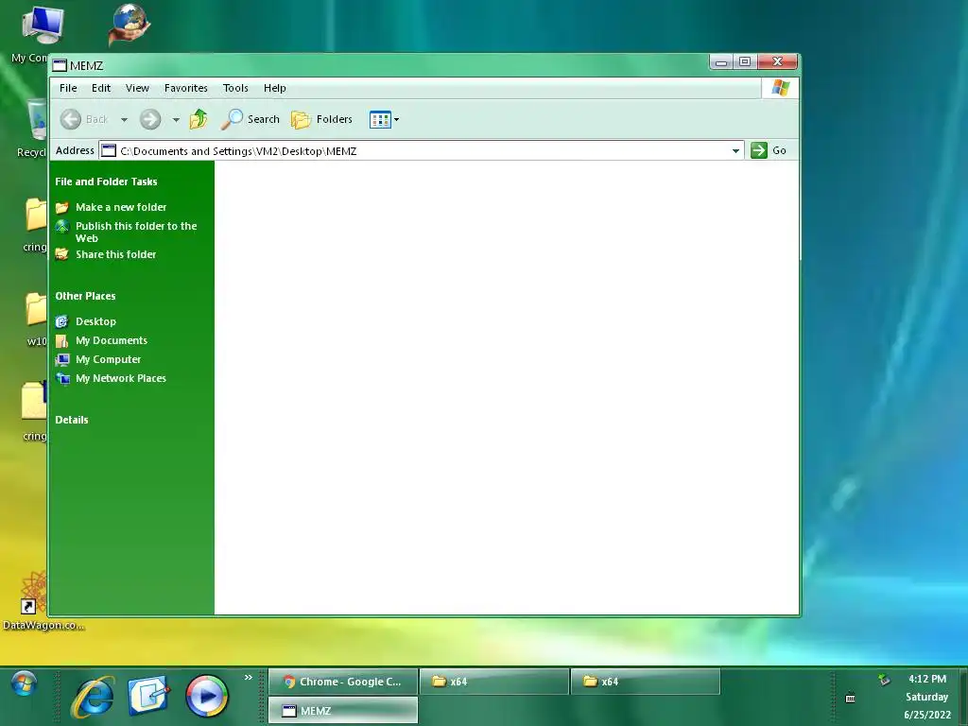Expand the quick launch overflow chevron
This screenshot has width=968, height=726.
[249, 677]
